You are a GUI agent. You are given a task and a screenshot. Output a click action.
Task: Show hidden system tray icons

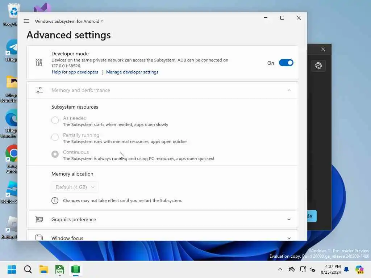280,269
